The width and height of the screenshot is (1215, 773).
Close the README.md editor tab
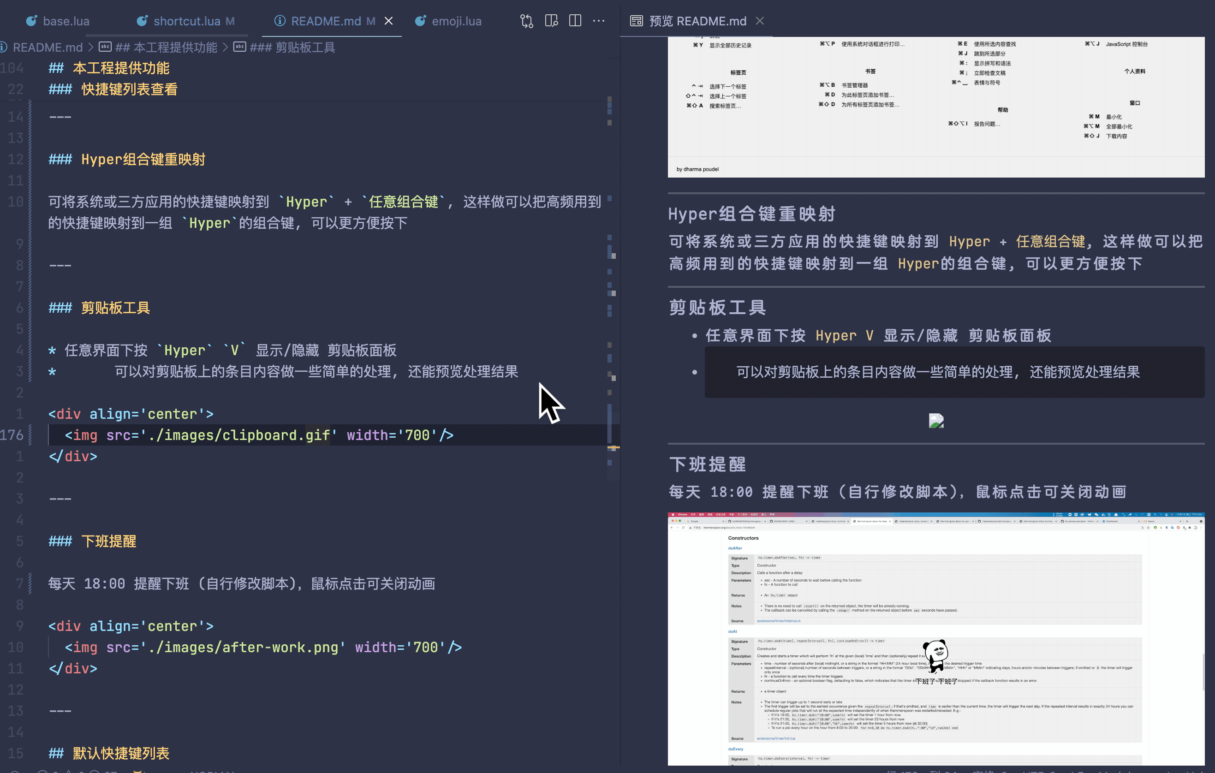(x=388, y=21)
